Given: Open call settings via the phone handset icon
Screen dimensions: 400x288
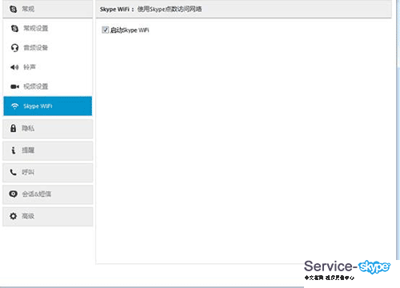Looking at the screenshot, I should point(13,172).
